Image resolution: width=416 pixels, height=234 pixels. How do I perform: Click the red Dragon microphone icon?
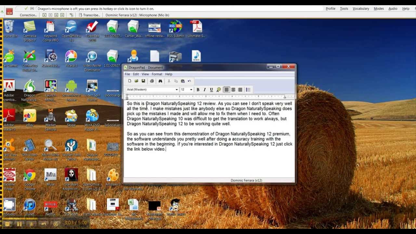pos(9,12)
